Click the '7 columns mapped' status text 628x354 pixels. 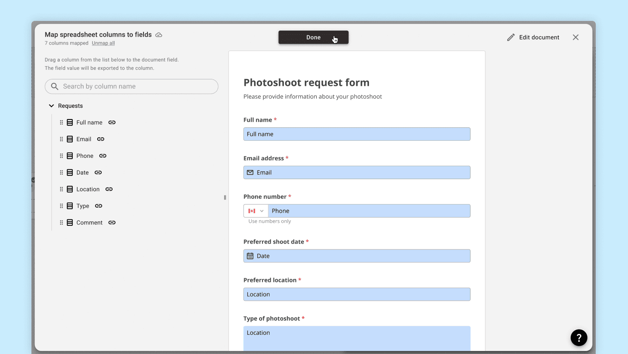click(67, 43)
